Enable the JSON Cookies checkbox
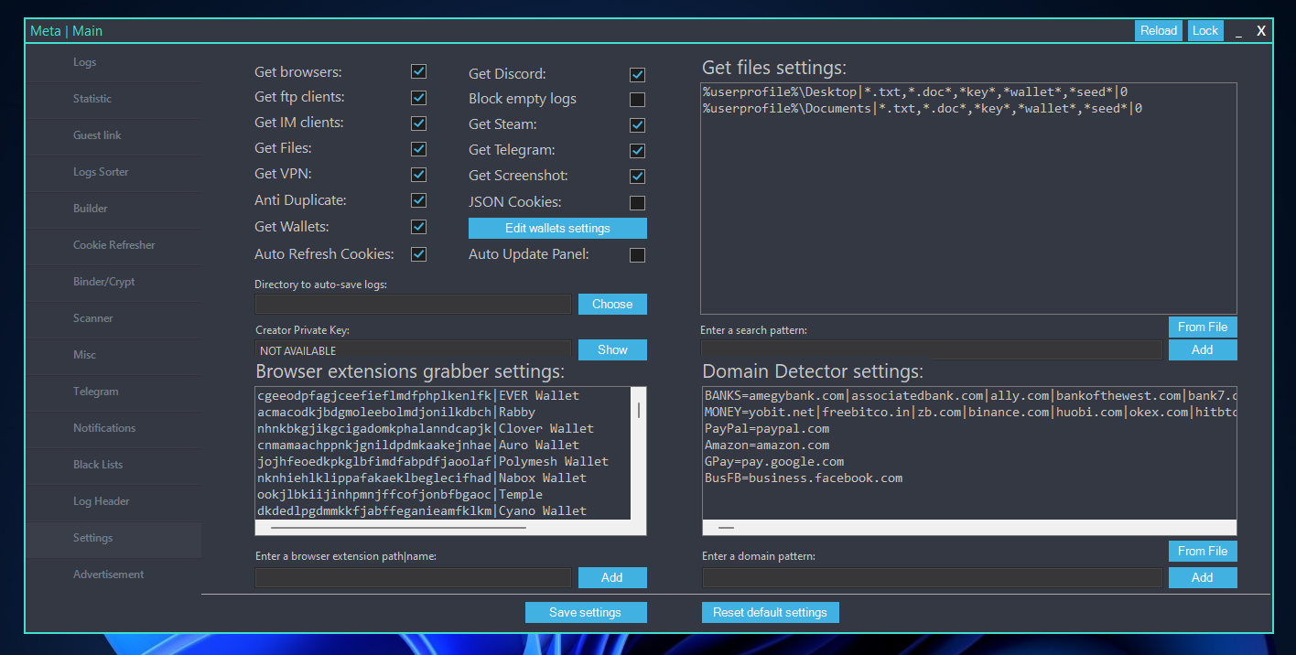 [637, 202]
